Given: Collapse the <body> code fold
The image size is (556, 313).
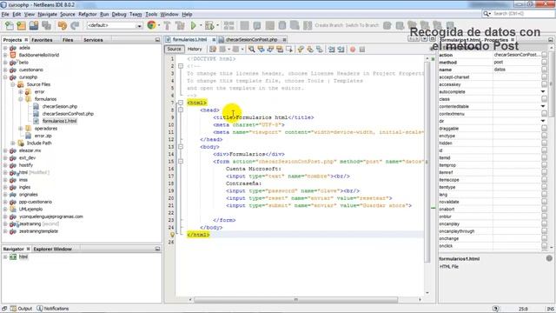Looking at the screenshot, I should pyautogui.click(x=181, y=147).
